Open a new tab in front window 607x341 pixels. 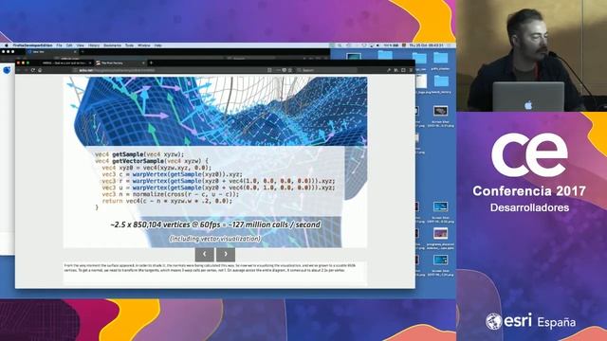(x=151, y=63)
